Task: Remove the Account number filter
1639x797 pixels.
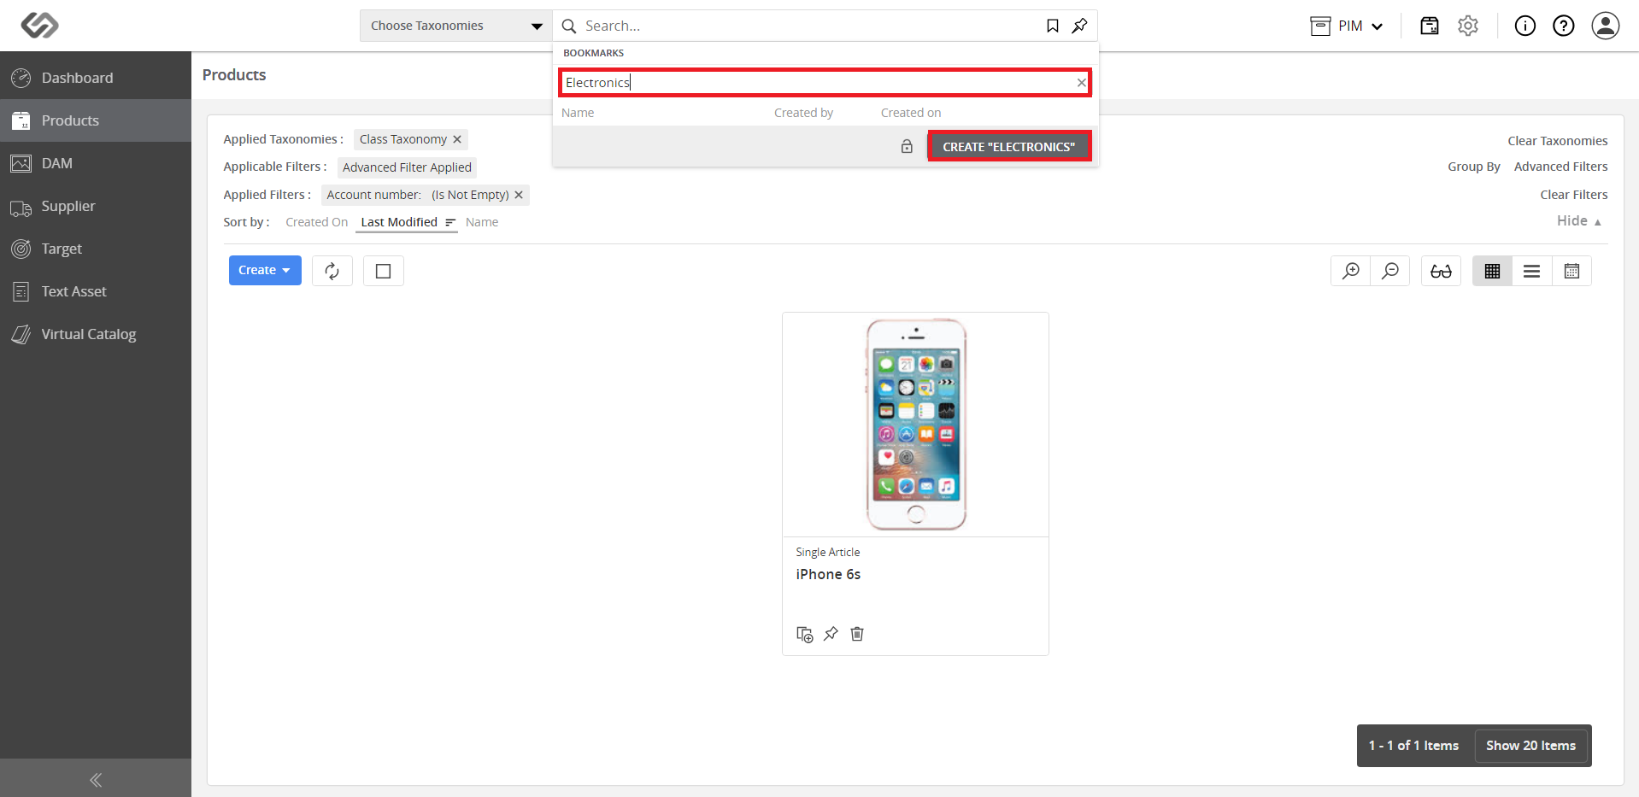Action: [x=519, y=195]
